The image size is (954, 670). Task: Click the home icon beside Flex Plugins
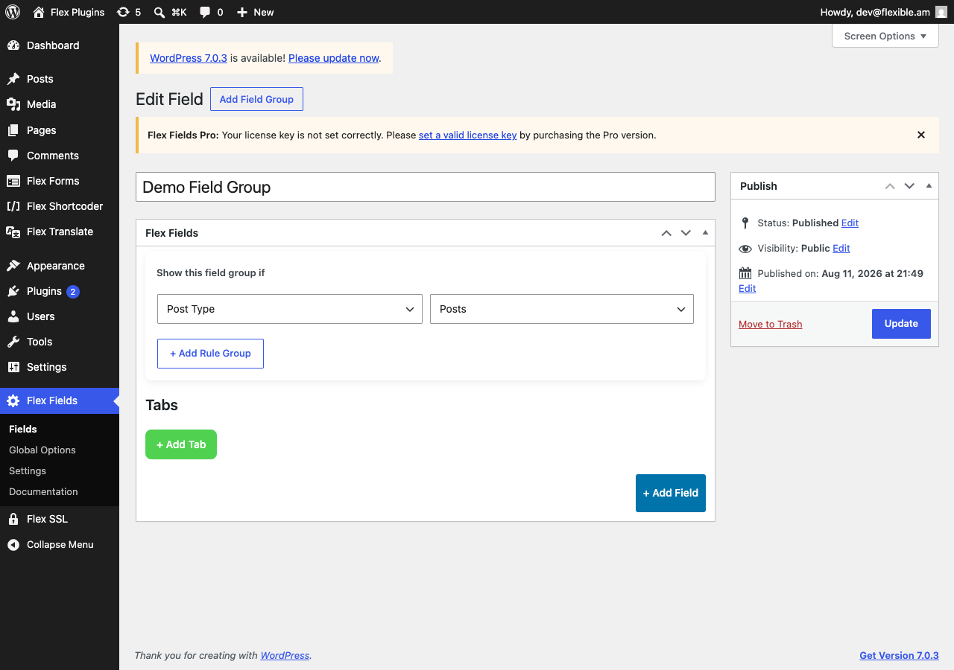coord(39,12)
